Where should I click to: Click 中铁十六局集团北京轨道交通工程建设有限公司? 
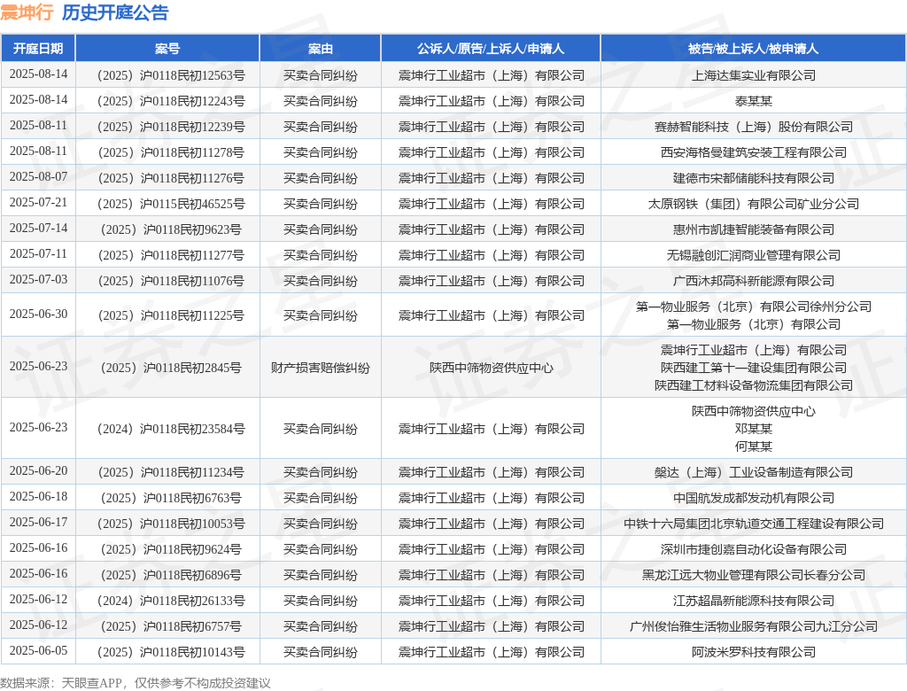[x=753, y=524]
